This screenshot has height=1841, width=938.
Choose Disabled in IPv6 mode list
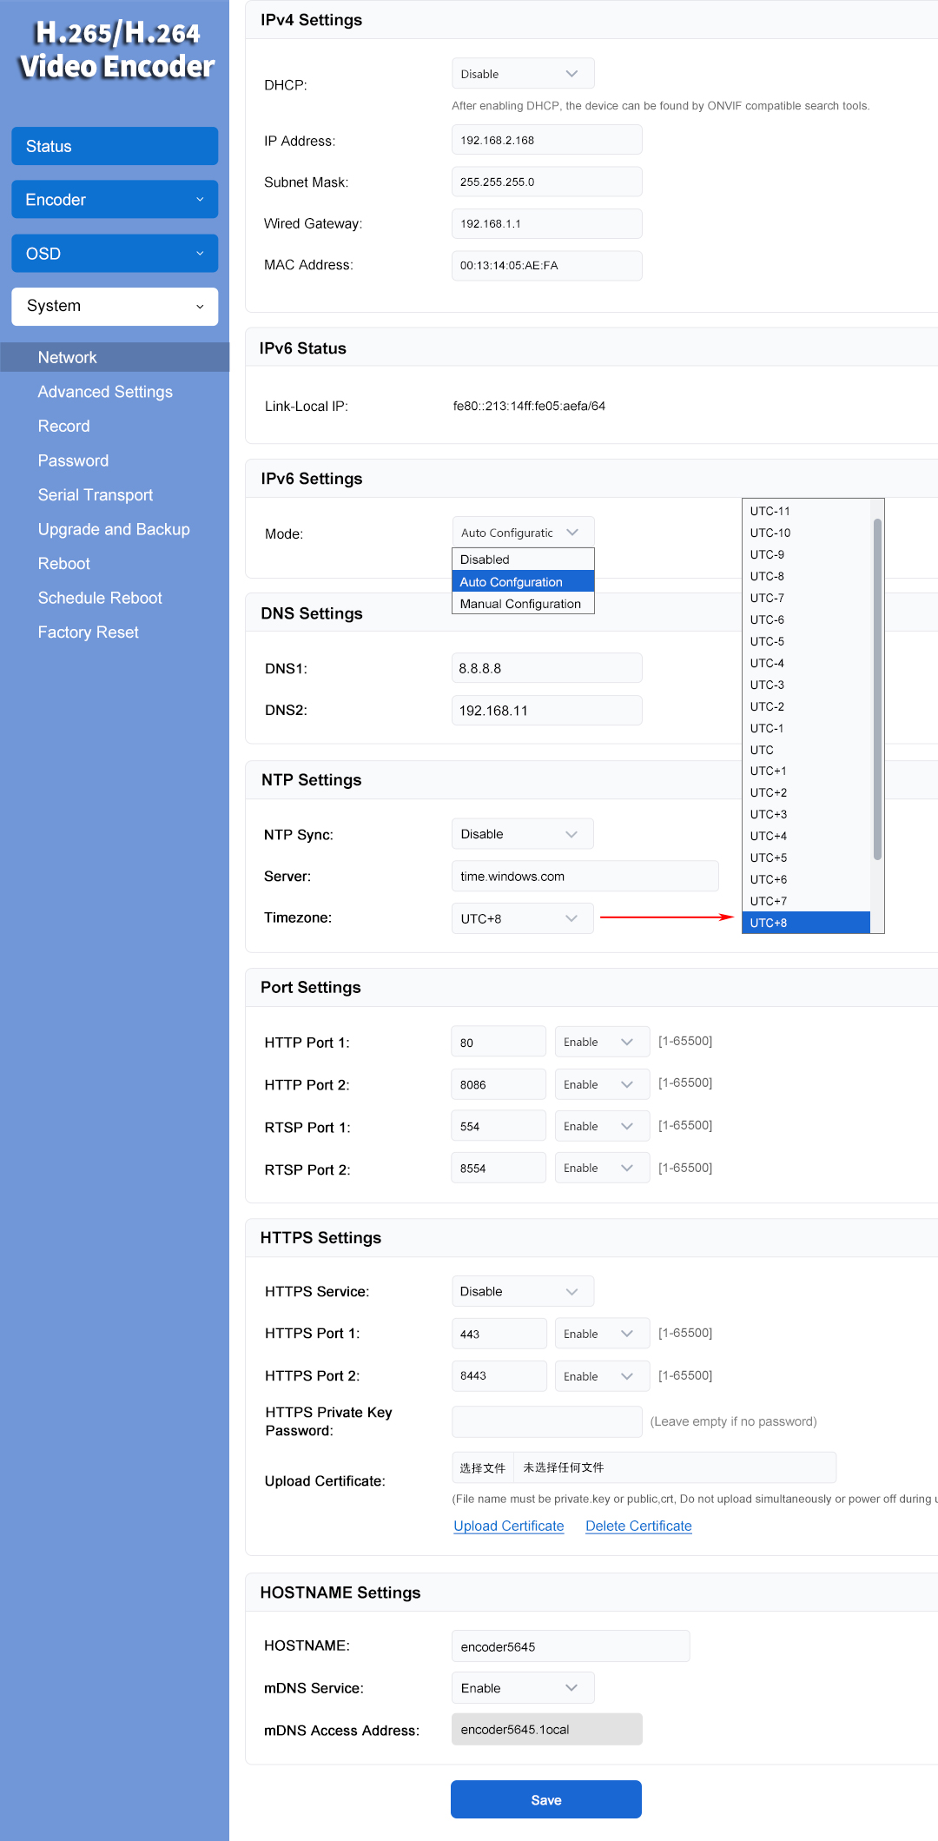523,560
